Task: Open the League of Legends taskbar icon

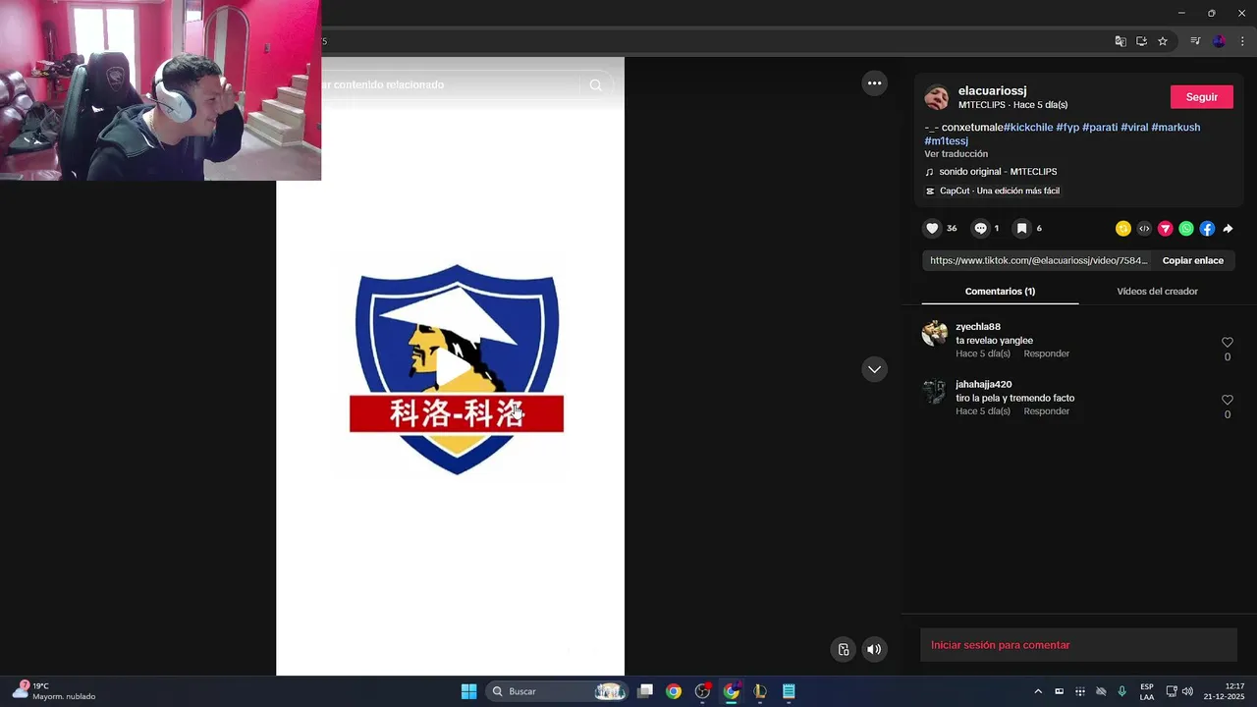Action: 759,691
